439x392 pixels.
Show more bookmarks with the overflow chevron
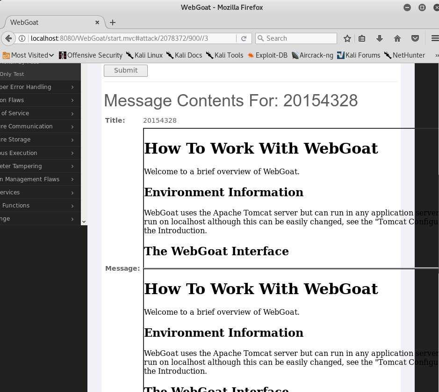(437, 56)
